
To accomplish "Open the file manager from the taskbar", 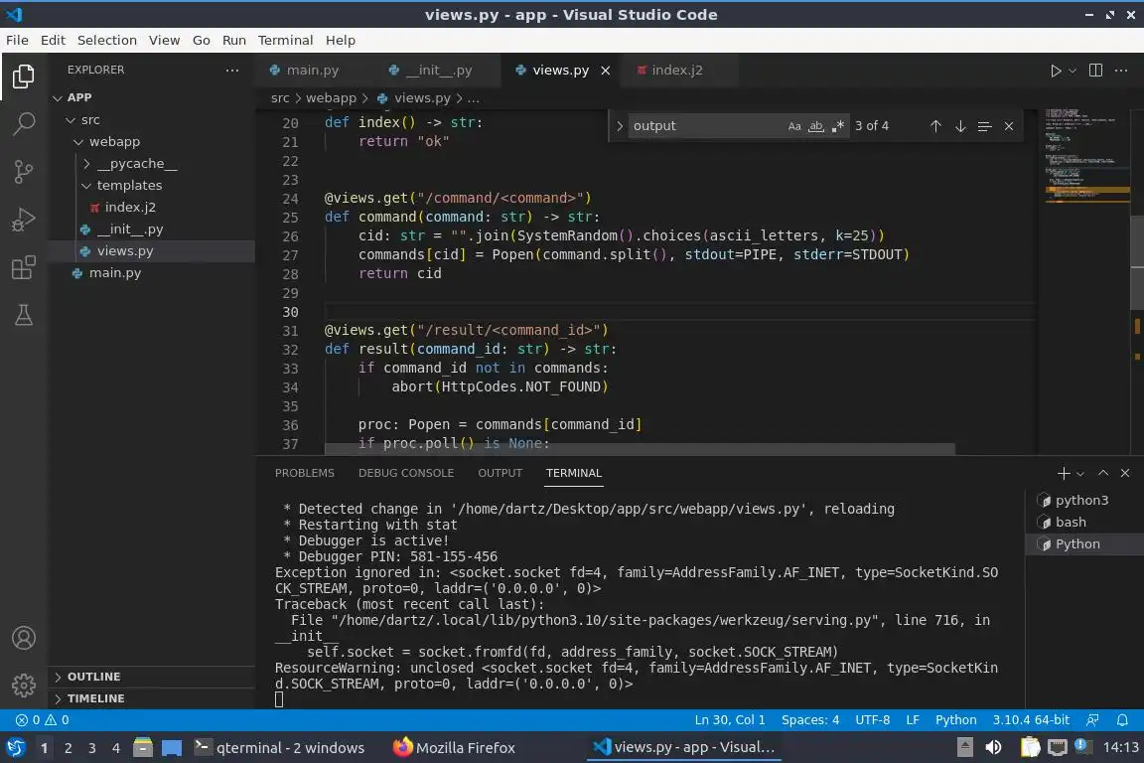I will (143, 747).
